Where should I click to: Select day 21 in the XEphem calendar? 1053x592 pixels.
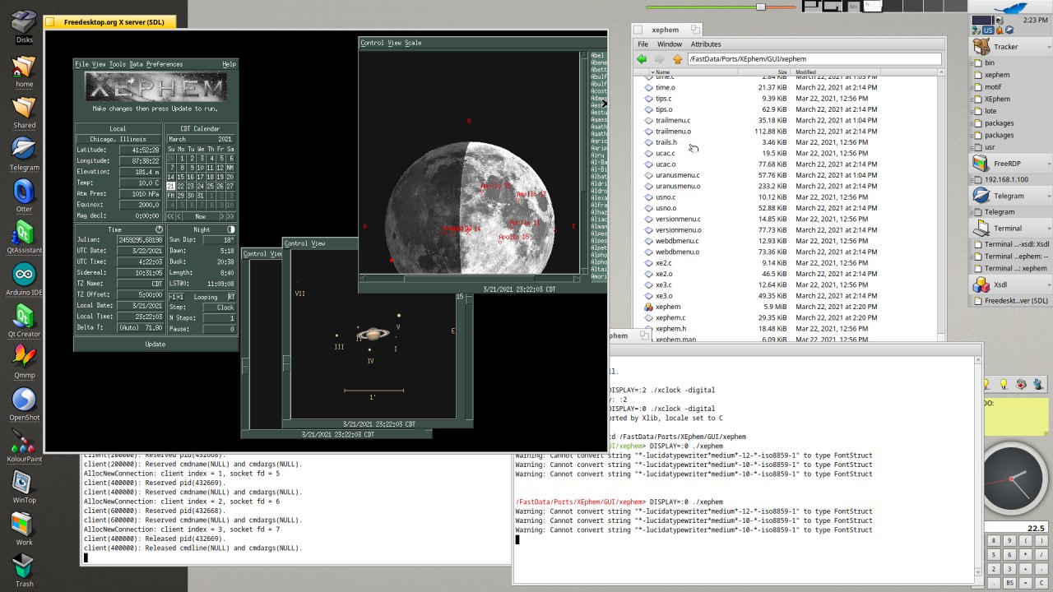pyautogui.click(x=171, y=186)
